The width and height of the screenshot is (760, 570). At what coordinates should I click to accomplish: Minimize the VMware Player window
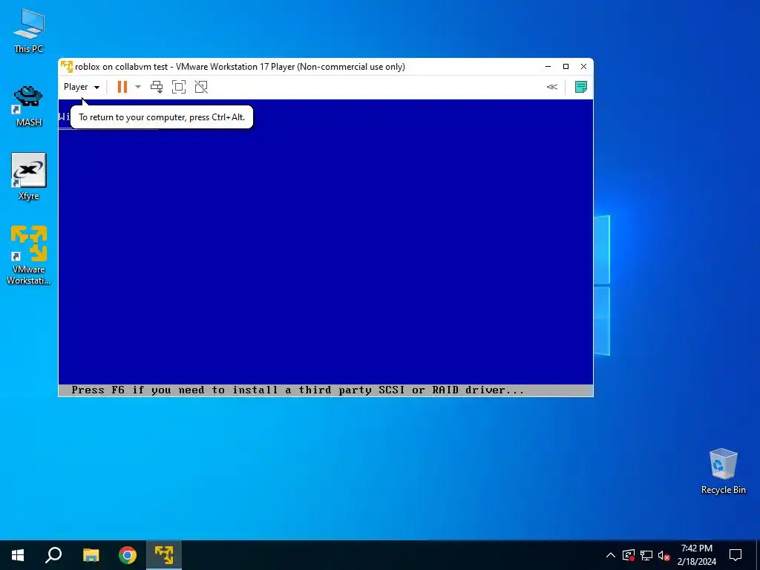tap(548, 66)
